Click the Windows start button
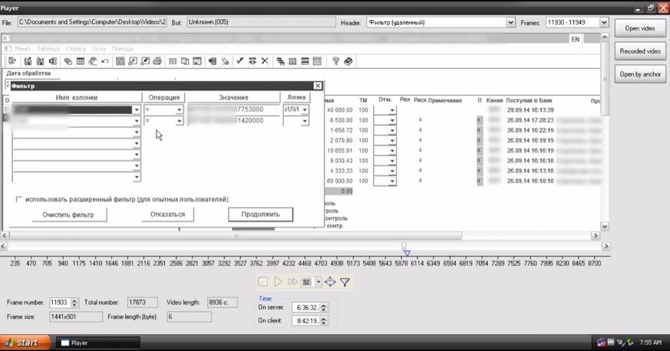 (x=25, y=343)
